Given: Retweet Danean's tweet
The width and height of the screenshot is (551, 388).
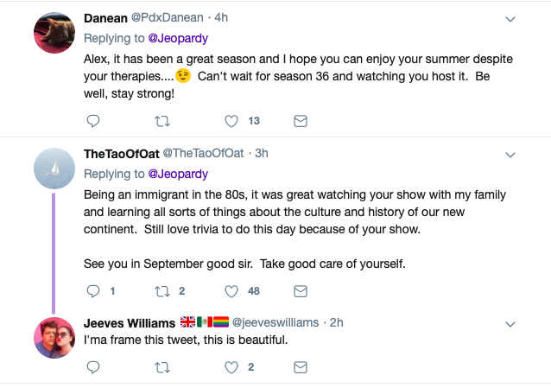Looking at the screenshot, I should (162, 121).
